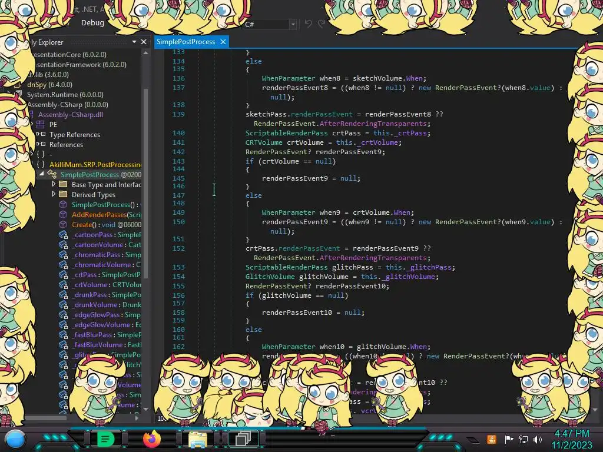Close the Assembly Explorer panel

pos(144,42)
